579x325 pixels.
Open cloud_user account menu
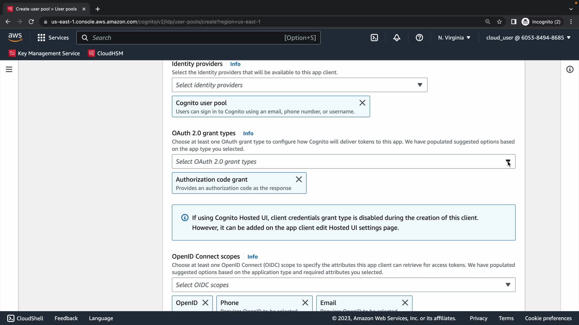click(x=528, y=38)
